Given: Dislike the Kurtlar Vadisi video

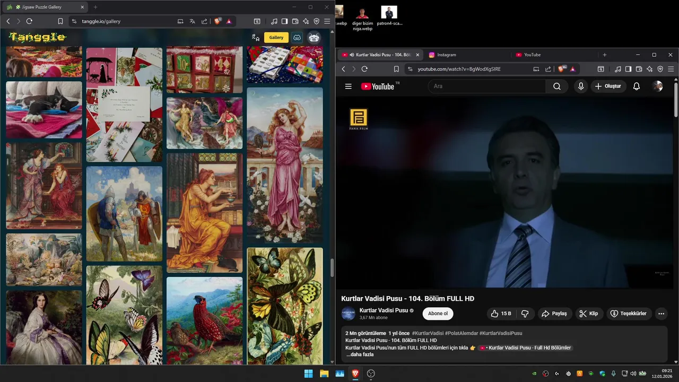Looking at the screenshot, I should coord(525,314).
